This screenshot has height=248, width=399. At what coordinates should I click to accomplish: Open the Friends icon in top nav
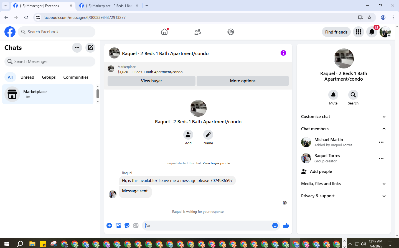tap(198, 32)
